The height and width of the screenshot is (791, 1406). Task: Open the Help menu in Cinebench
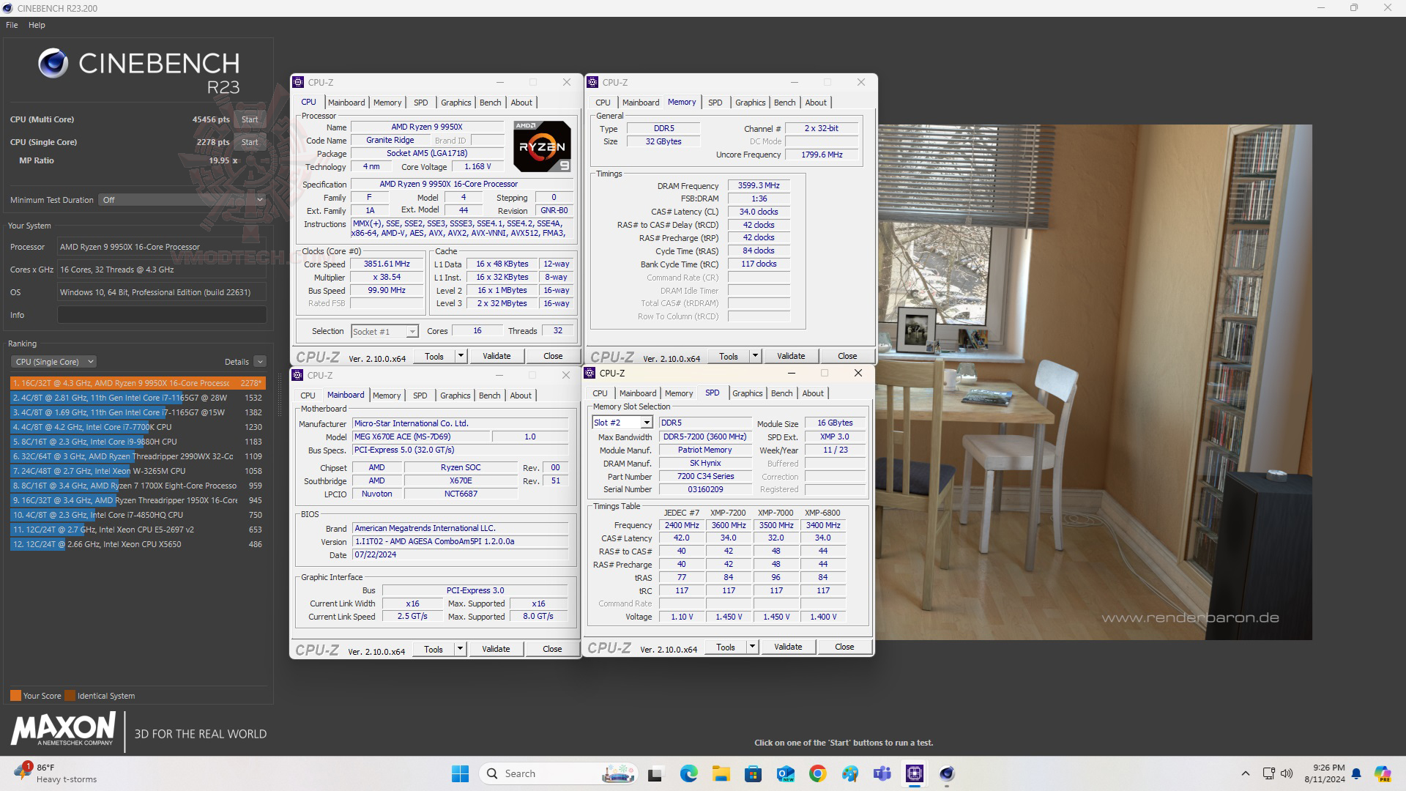[x=37, y=25]
